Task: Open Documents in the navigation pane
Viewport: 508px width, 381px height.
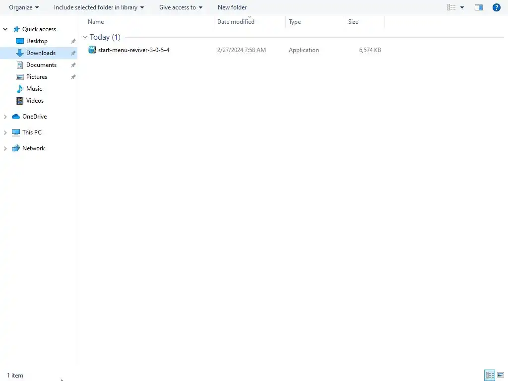Action: (x=41, y=65)
